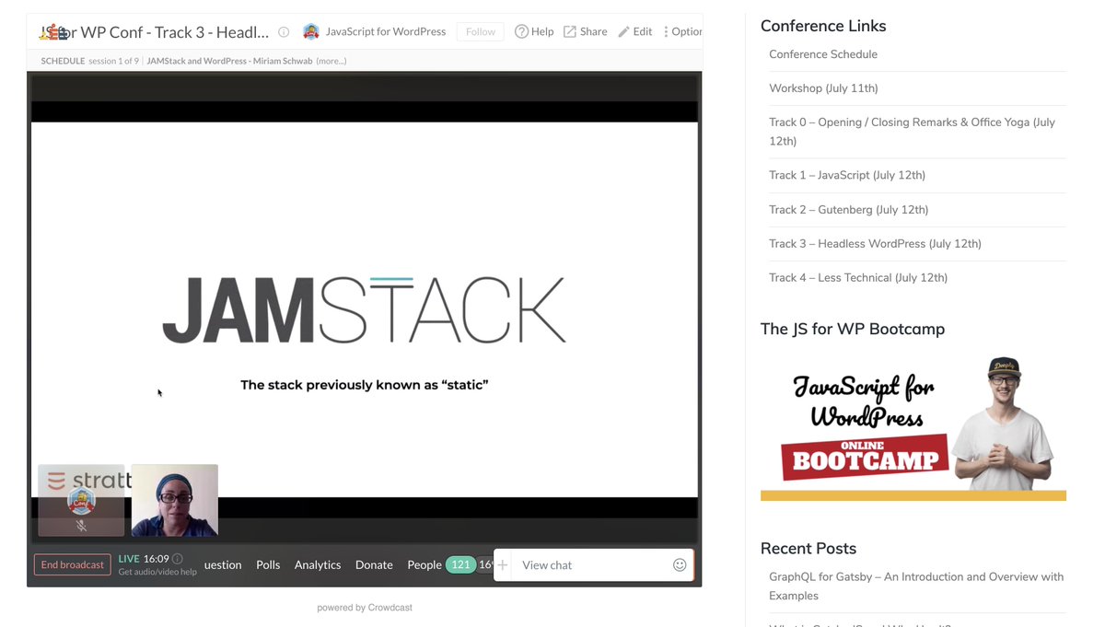Open Get audio/video help link
1105x627 pixels.
coord(157,572)
